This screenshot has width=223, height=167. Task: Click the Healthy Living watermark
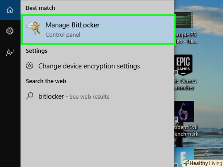pyautogui.click(x=203, y=163)
